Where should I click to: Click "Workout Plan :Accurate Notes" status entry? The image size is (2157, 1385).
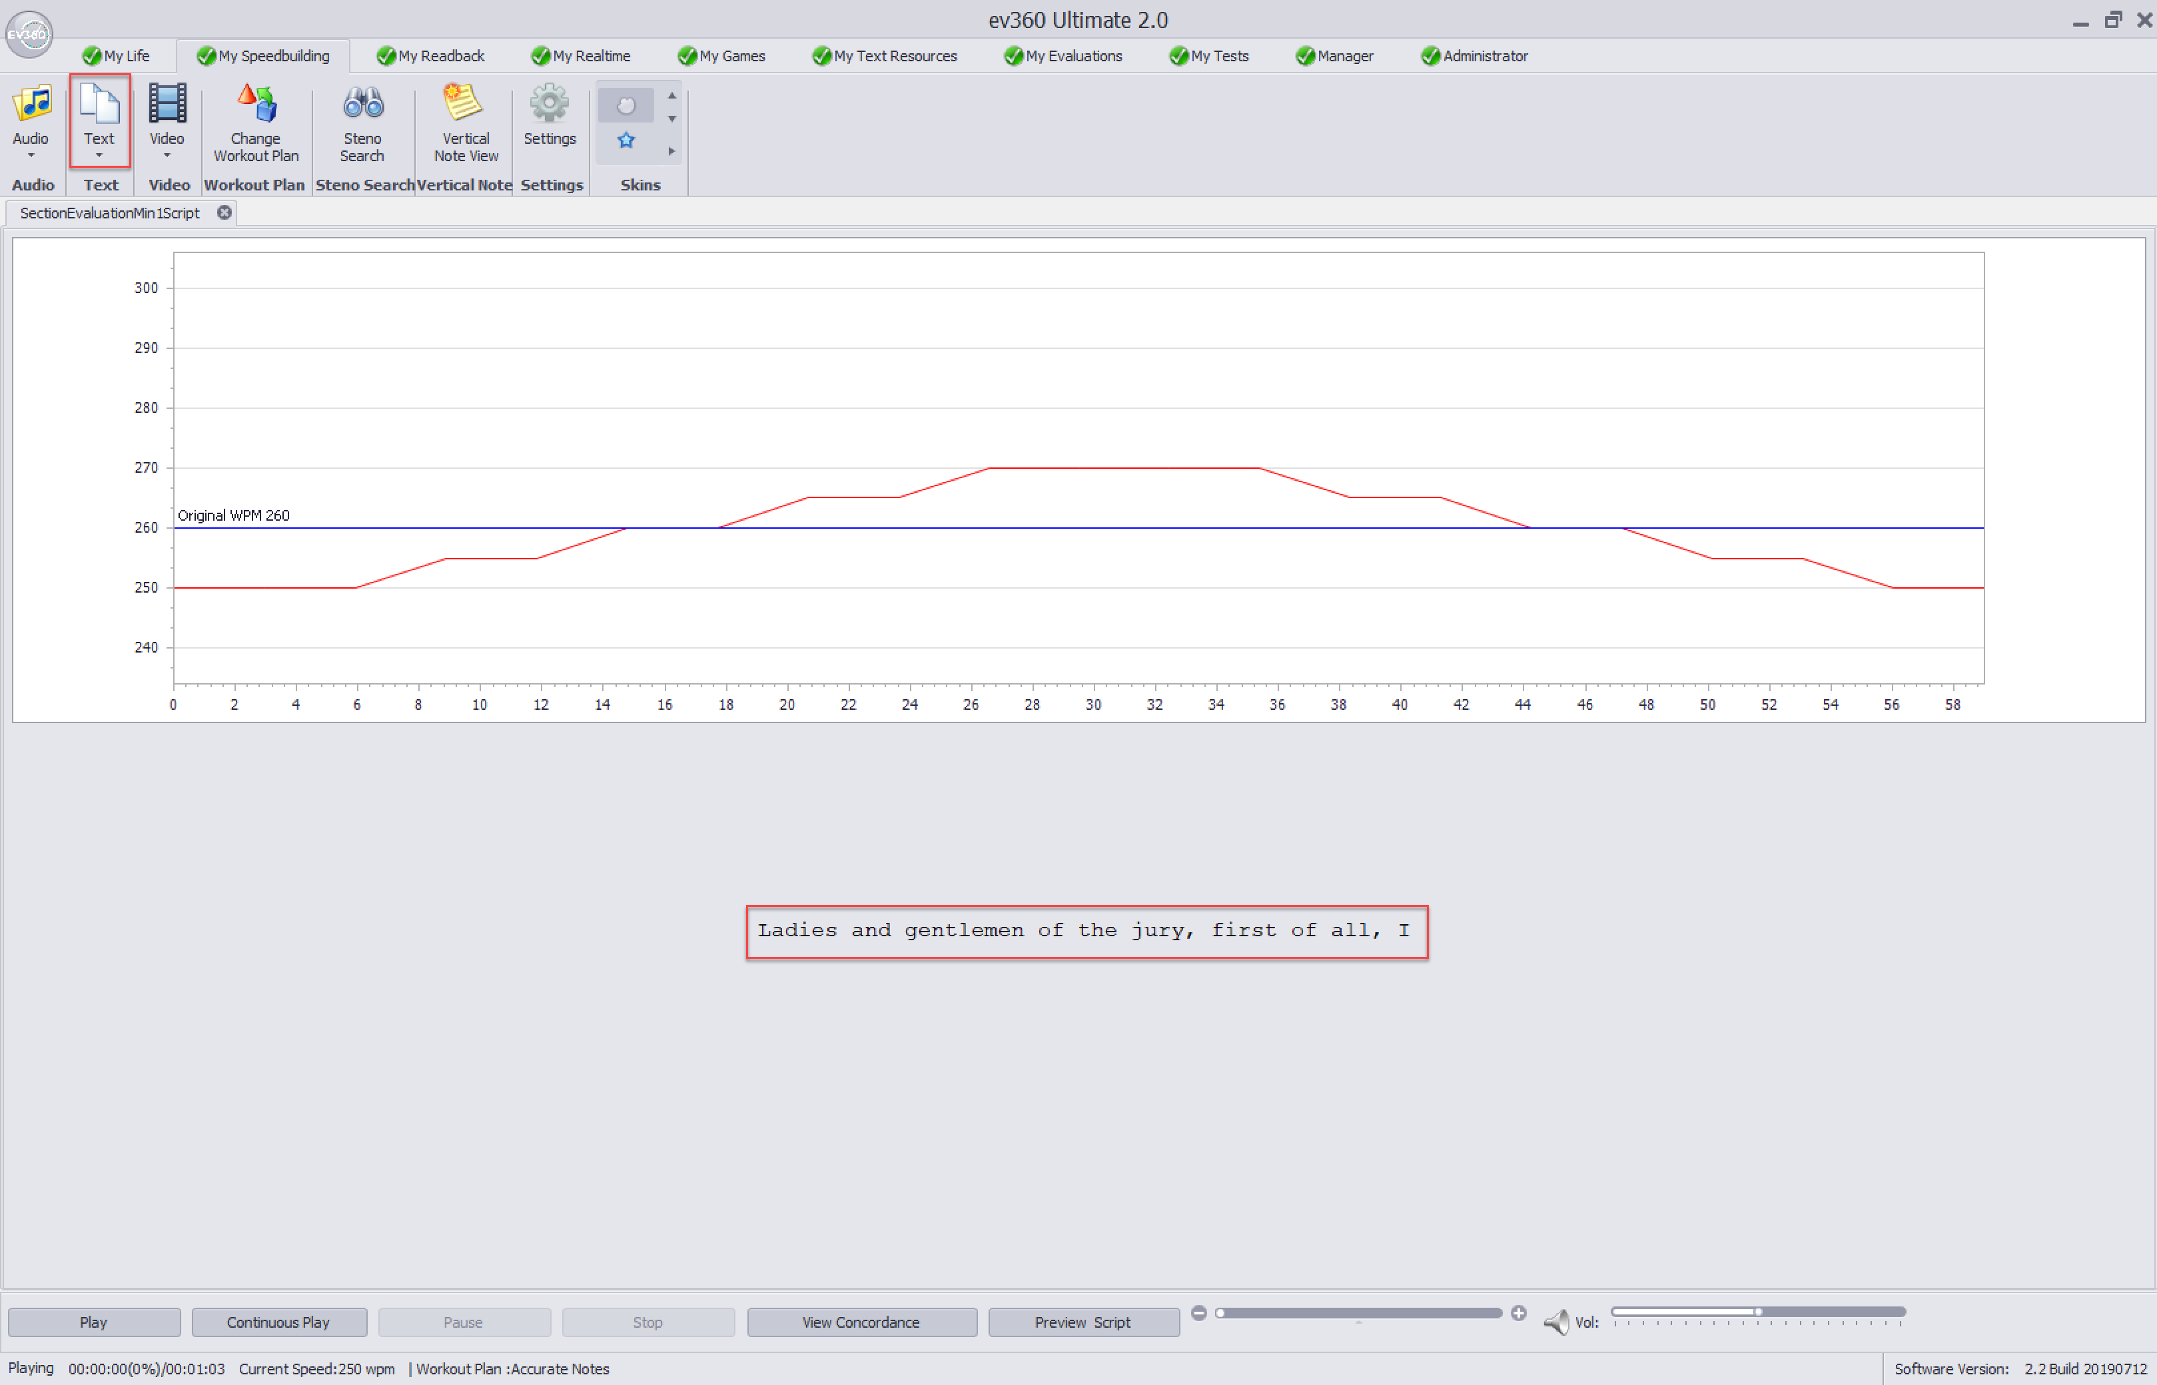click(x=513, y=1369)
